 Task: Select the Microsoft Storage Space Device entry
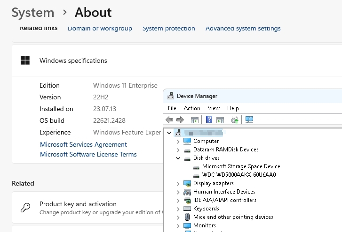(x=241, y=166)
